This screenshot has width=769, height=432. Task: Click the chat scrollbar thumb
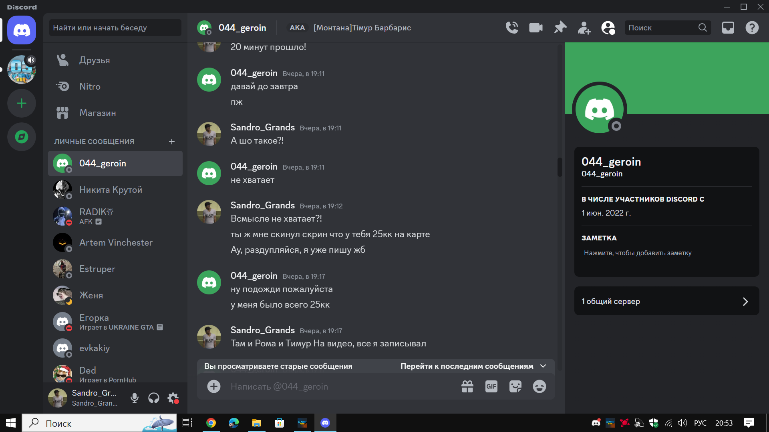tap(560, 167)
